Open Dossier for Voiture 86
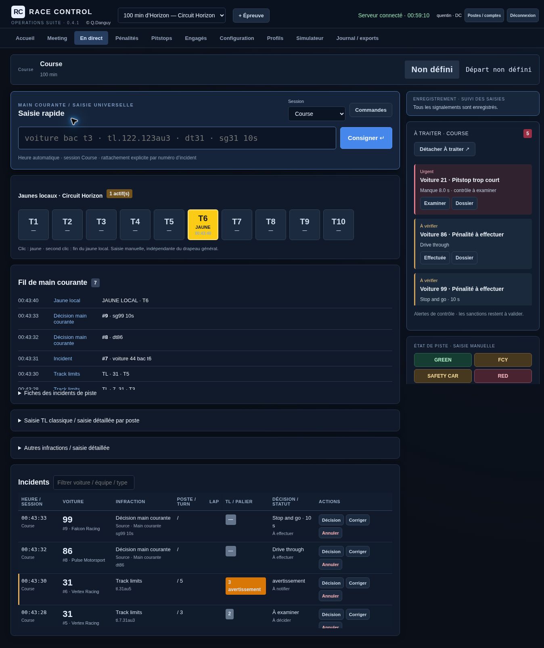This screenshot has height=648, width=544. click(x=464, y=258)
